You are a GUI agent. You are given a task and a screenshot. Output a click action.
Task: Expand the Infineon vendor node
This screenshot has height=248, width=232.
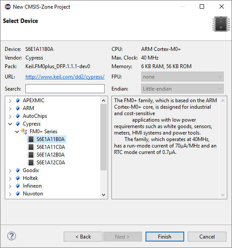point(10,186)
